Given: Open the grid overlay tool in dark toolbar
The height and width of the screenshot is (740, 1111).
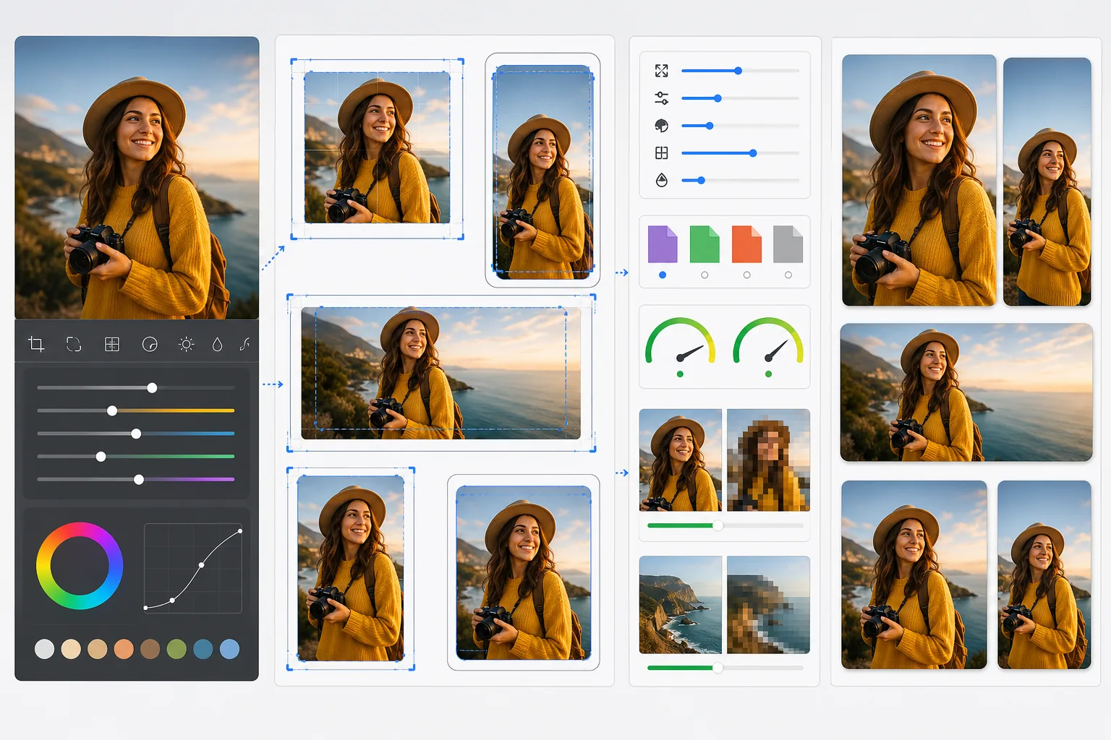Looking at the screenshot, I should 112,344.
